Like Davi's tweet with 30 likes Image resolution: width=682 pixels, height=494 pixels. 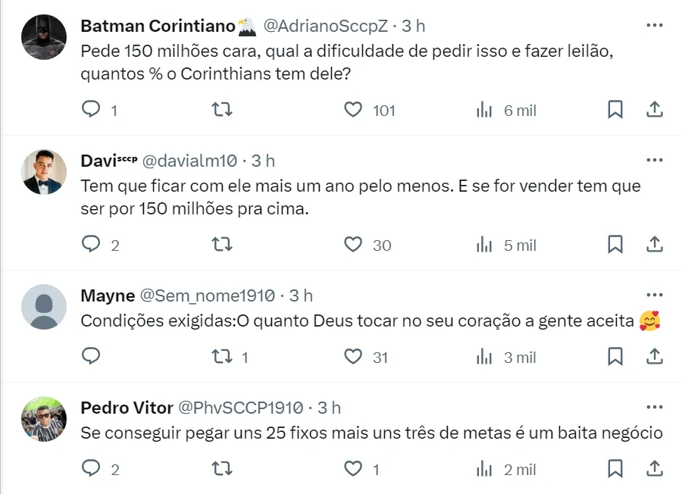[353, 245]
